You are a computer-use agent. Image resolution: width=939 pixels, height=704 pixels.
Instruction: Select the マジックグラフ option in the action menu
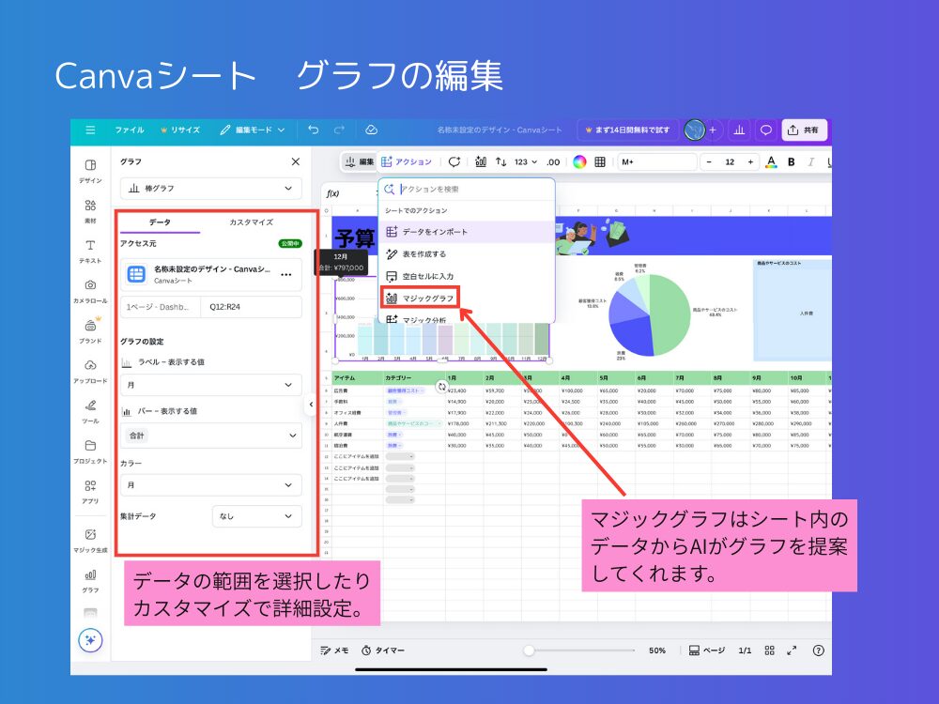(x=425, y=299)
